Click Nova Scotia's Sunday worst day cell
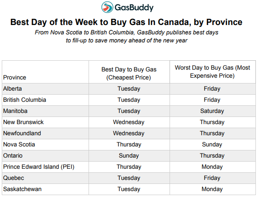 [x=213, y=145]
